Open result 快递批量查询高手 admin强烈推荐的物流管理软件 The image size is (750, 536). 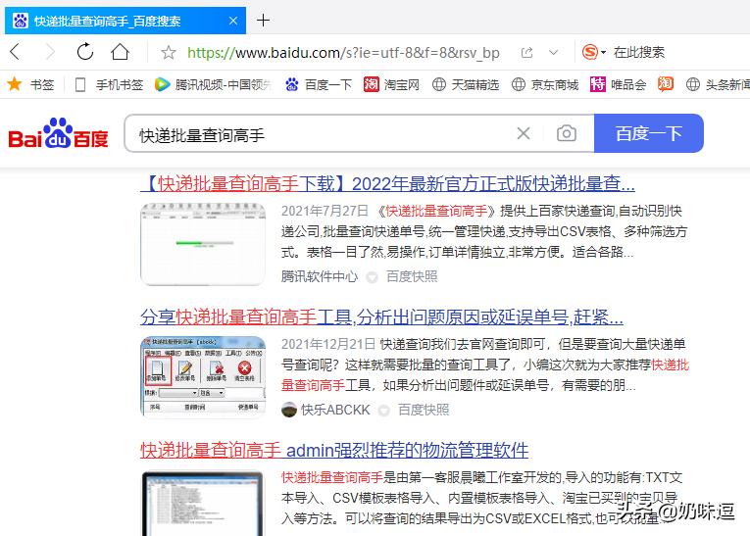334,451
